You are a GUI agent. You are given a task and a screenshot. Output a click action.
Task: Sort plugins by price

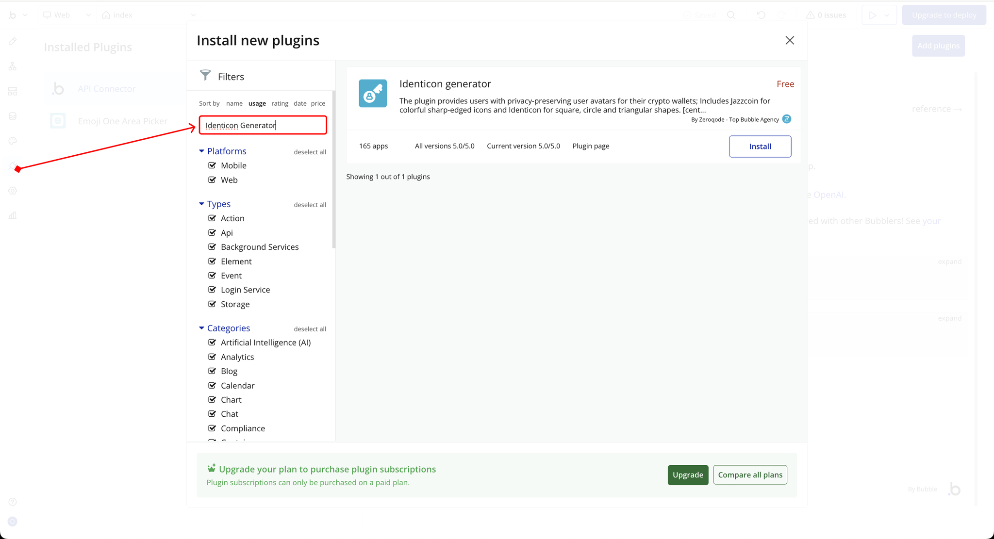point(318,103)
